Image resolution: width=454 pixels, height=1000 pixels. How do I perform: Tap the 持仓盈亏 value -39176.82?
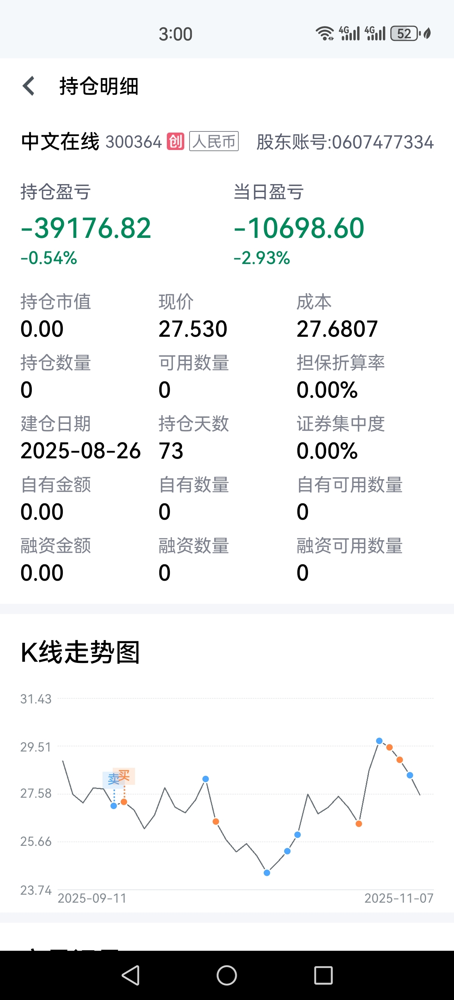click(x=86, y=228)
